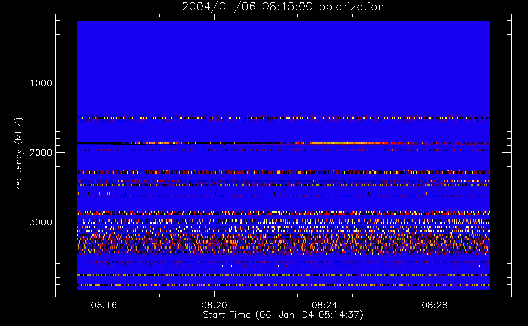Click the 3000 frequency tick label
The width and height of the screenshot is (528, 326).
coord(41,222)
